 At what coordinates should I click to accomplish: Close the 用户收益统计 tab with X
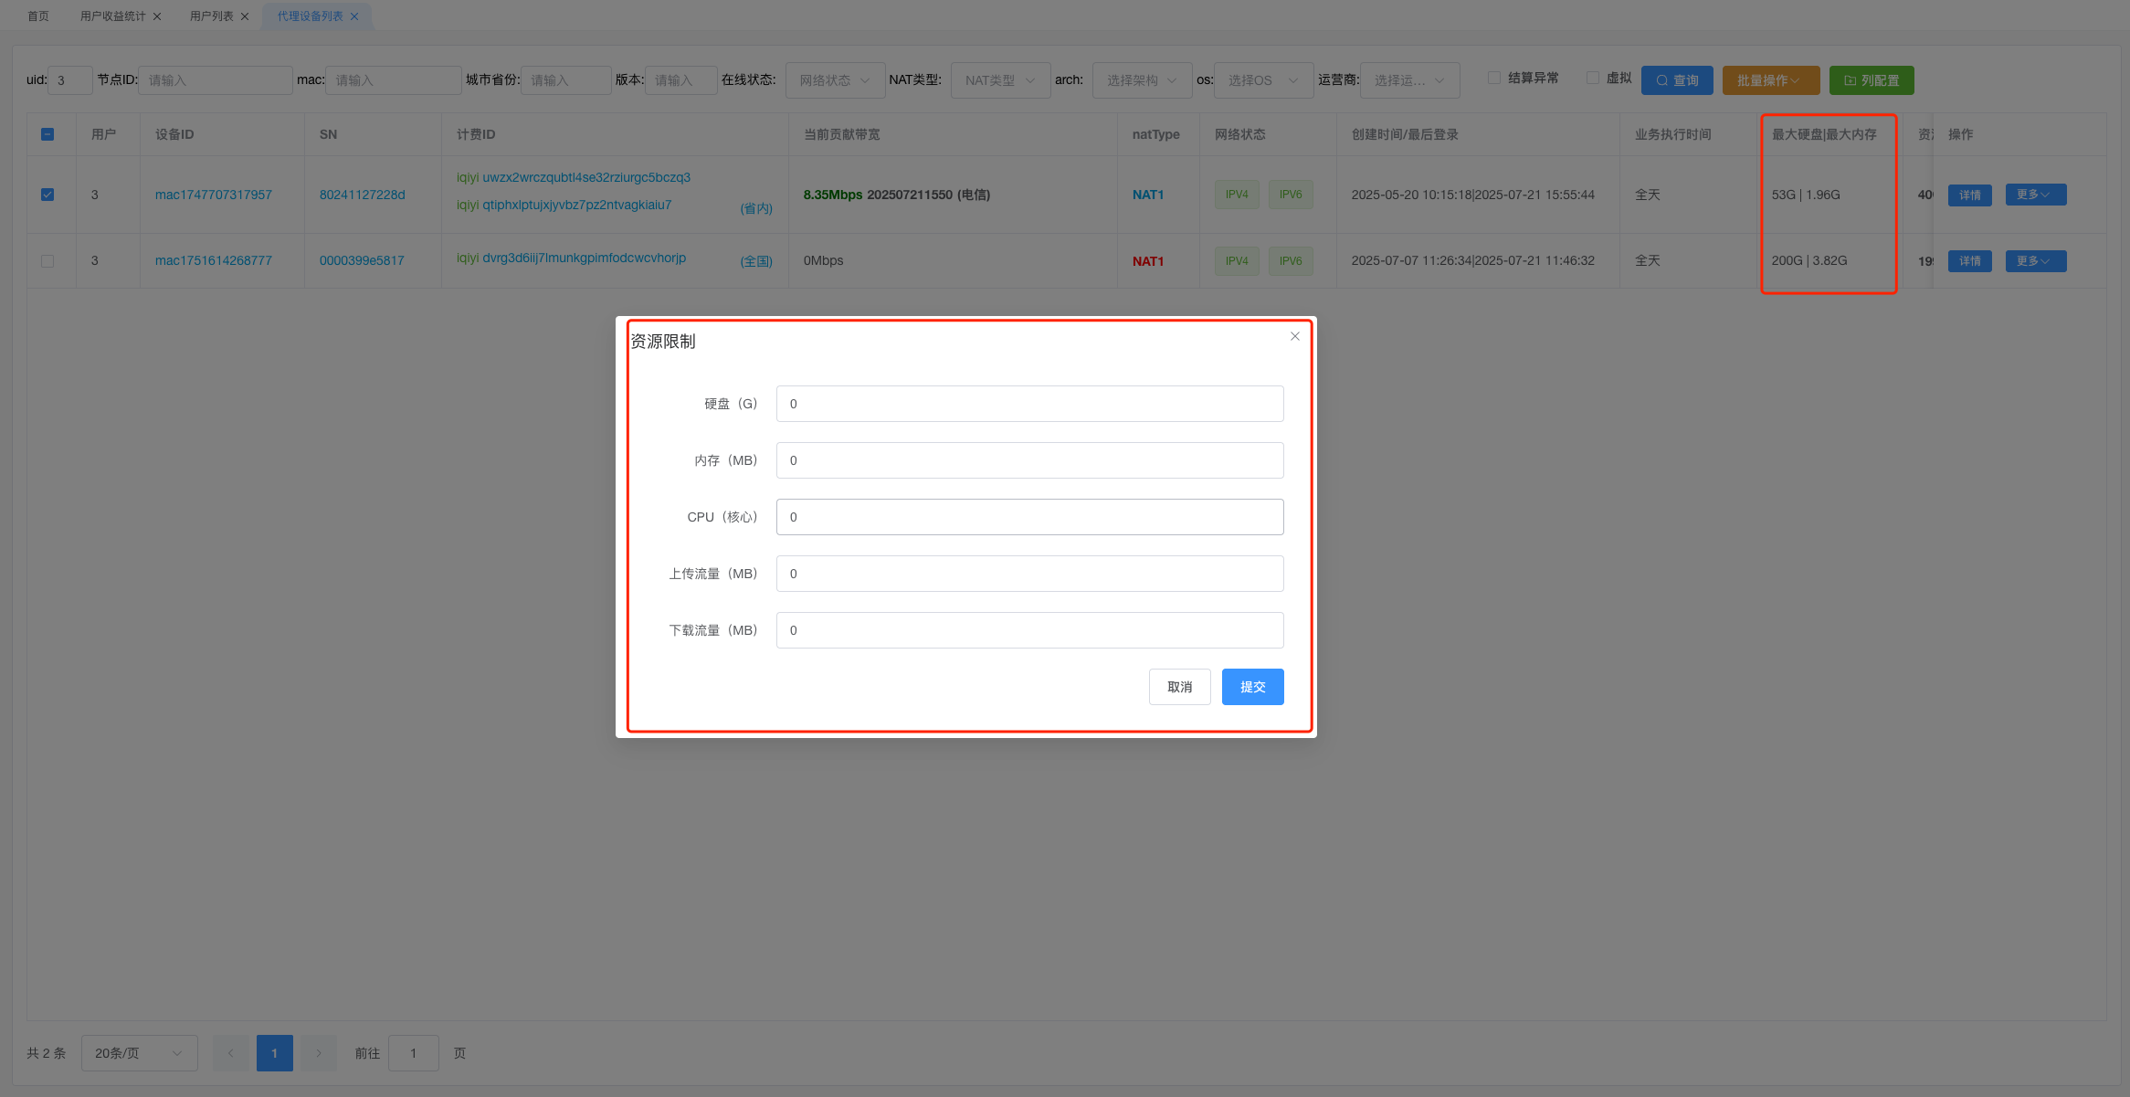pyautogui.click(x=157, y=16)
